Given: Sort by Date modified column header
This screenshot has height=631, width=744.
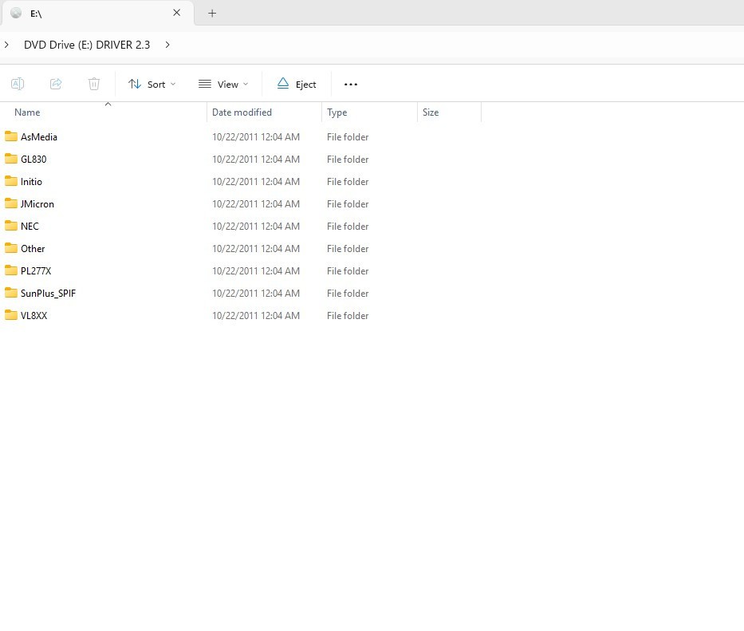Looking at the screenshot, I should click(242, 112).
